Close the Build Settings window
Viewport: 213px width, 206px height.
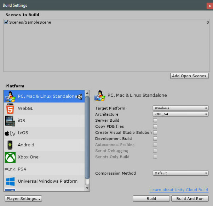click(x=209, y=6)
